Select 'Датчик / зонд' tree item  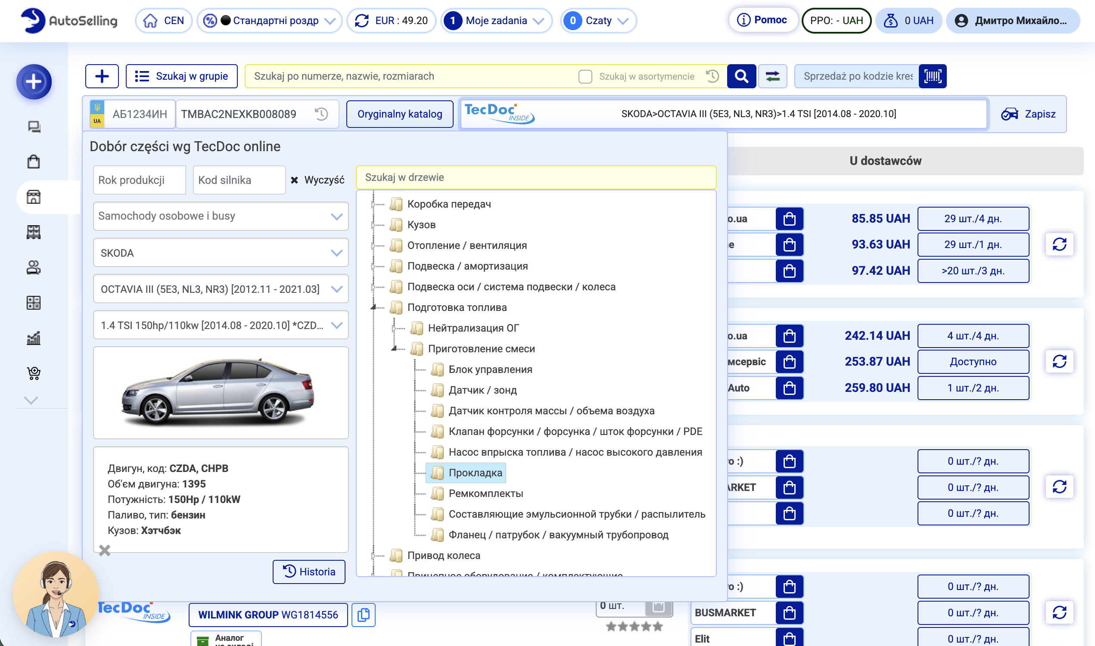pyautogui.click(x=482, y=390)
